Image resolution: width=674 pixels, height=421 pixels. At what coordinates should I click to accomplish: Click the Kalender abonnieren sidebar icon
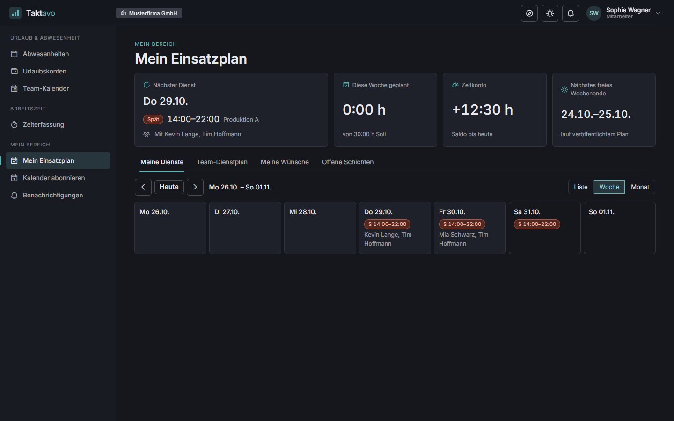tap(15, 178)
